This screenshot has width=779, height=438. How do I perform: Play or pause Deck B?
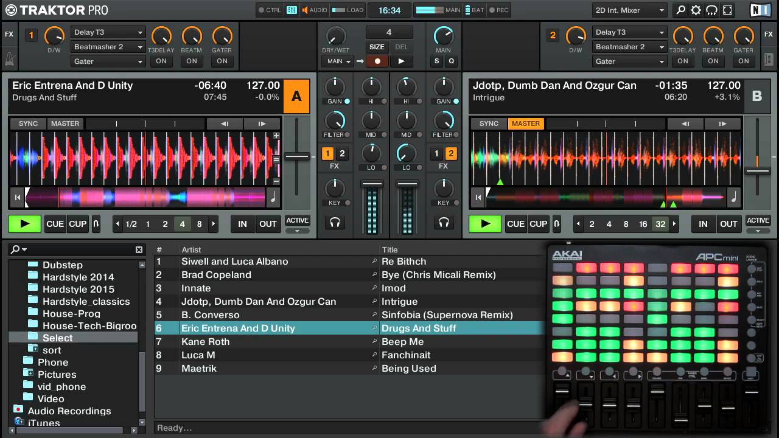pos(485,224)
